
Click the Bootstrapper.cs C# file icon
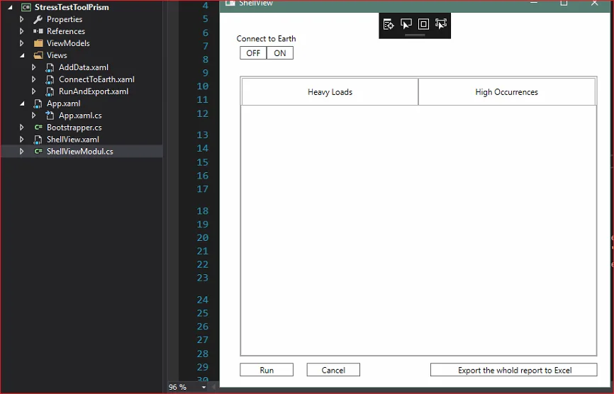click(38, 127)
